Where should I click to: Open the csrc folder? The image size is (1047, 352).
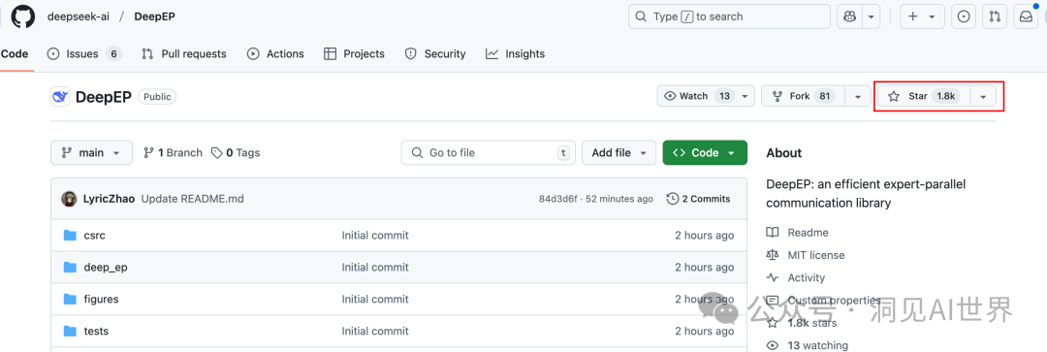pos(95,235)
